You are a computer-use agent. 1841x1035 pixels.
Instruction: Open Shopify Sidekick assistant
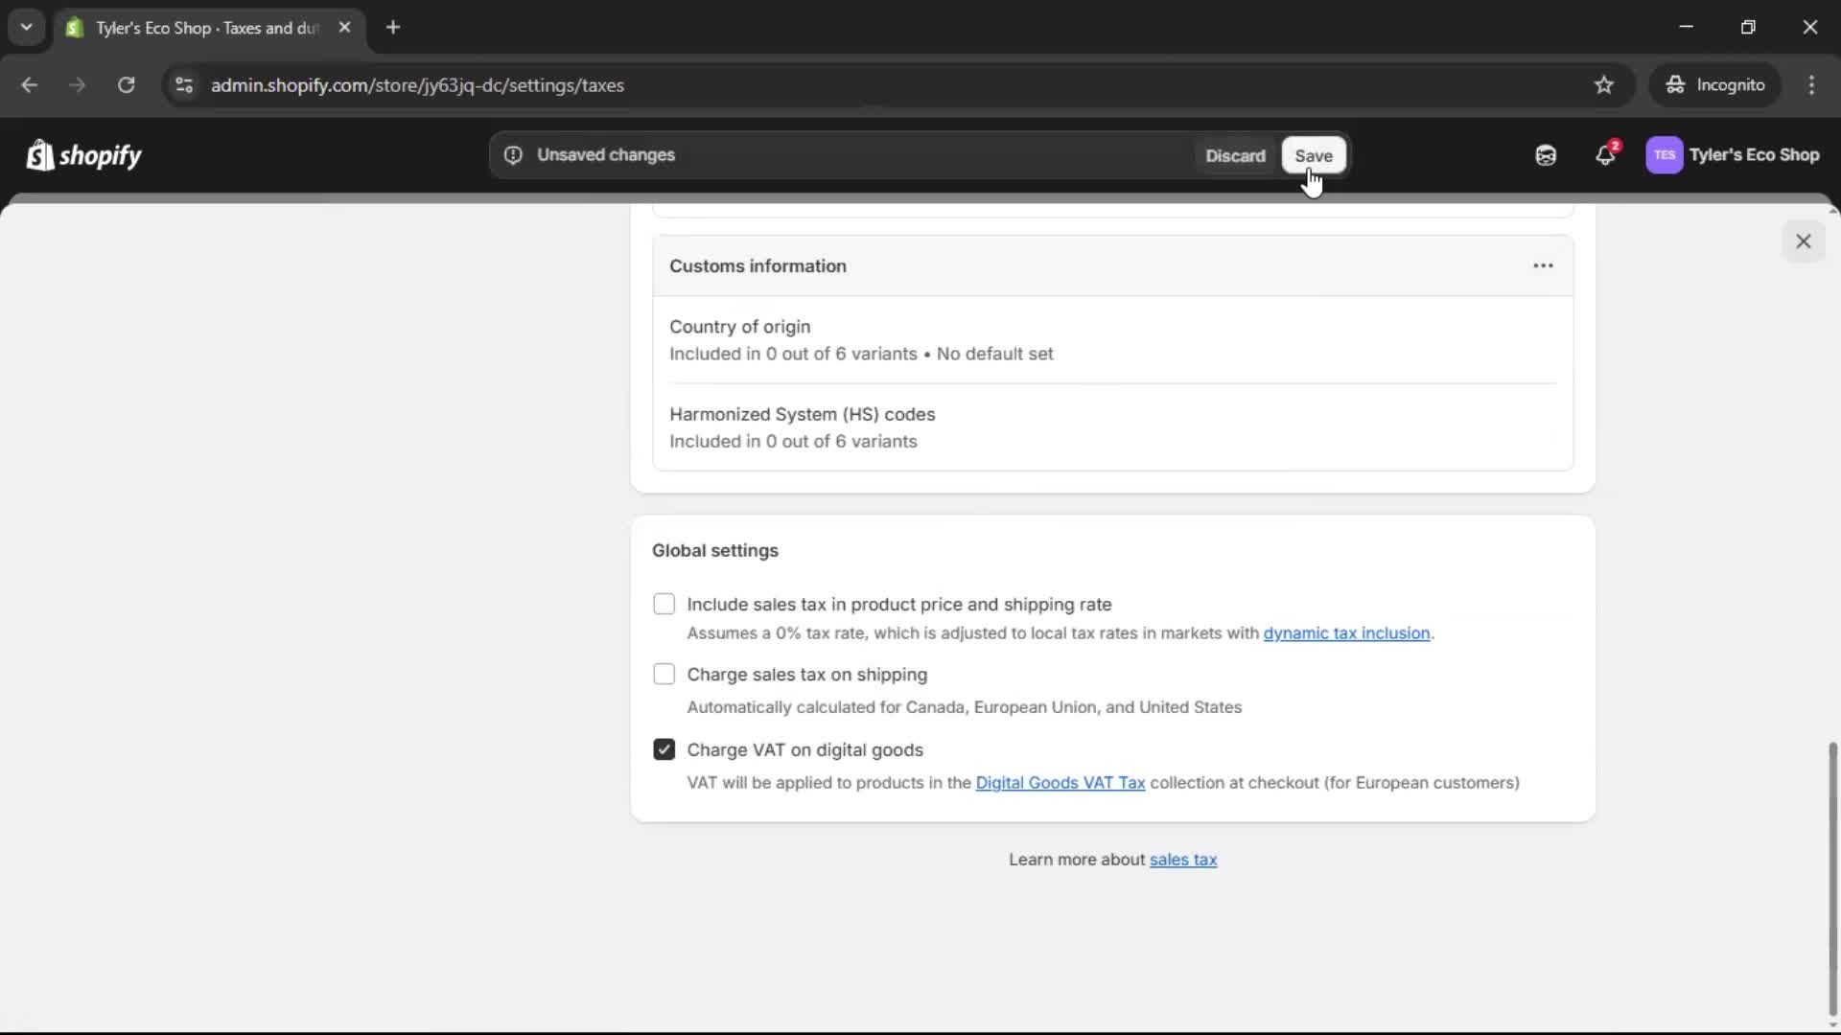tap(1545, 155)
